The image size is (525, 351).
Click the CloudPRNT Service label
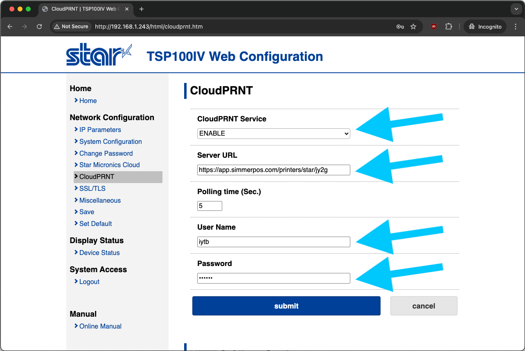[x=232, y=119]
